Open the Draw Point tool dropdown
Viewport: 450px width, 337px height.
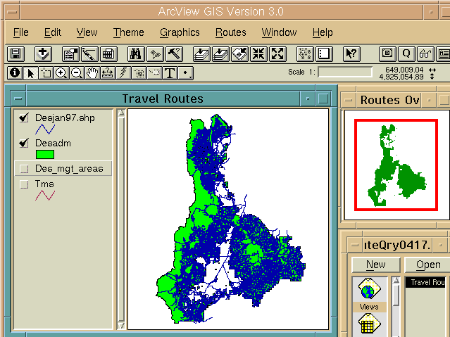coord(186,73)
